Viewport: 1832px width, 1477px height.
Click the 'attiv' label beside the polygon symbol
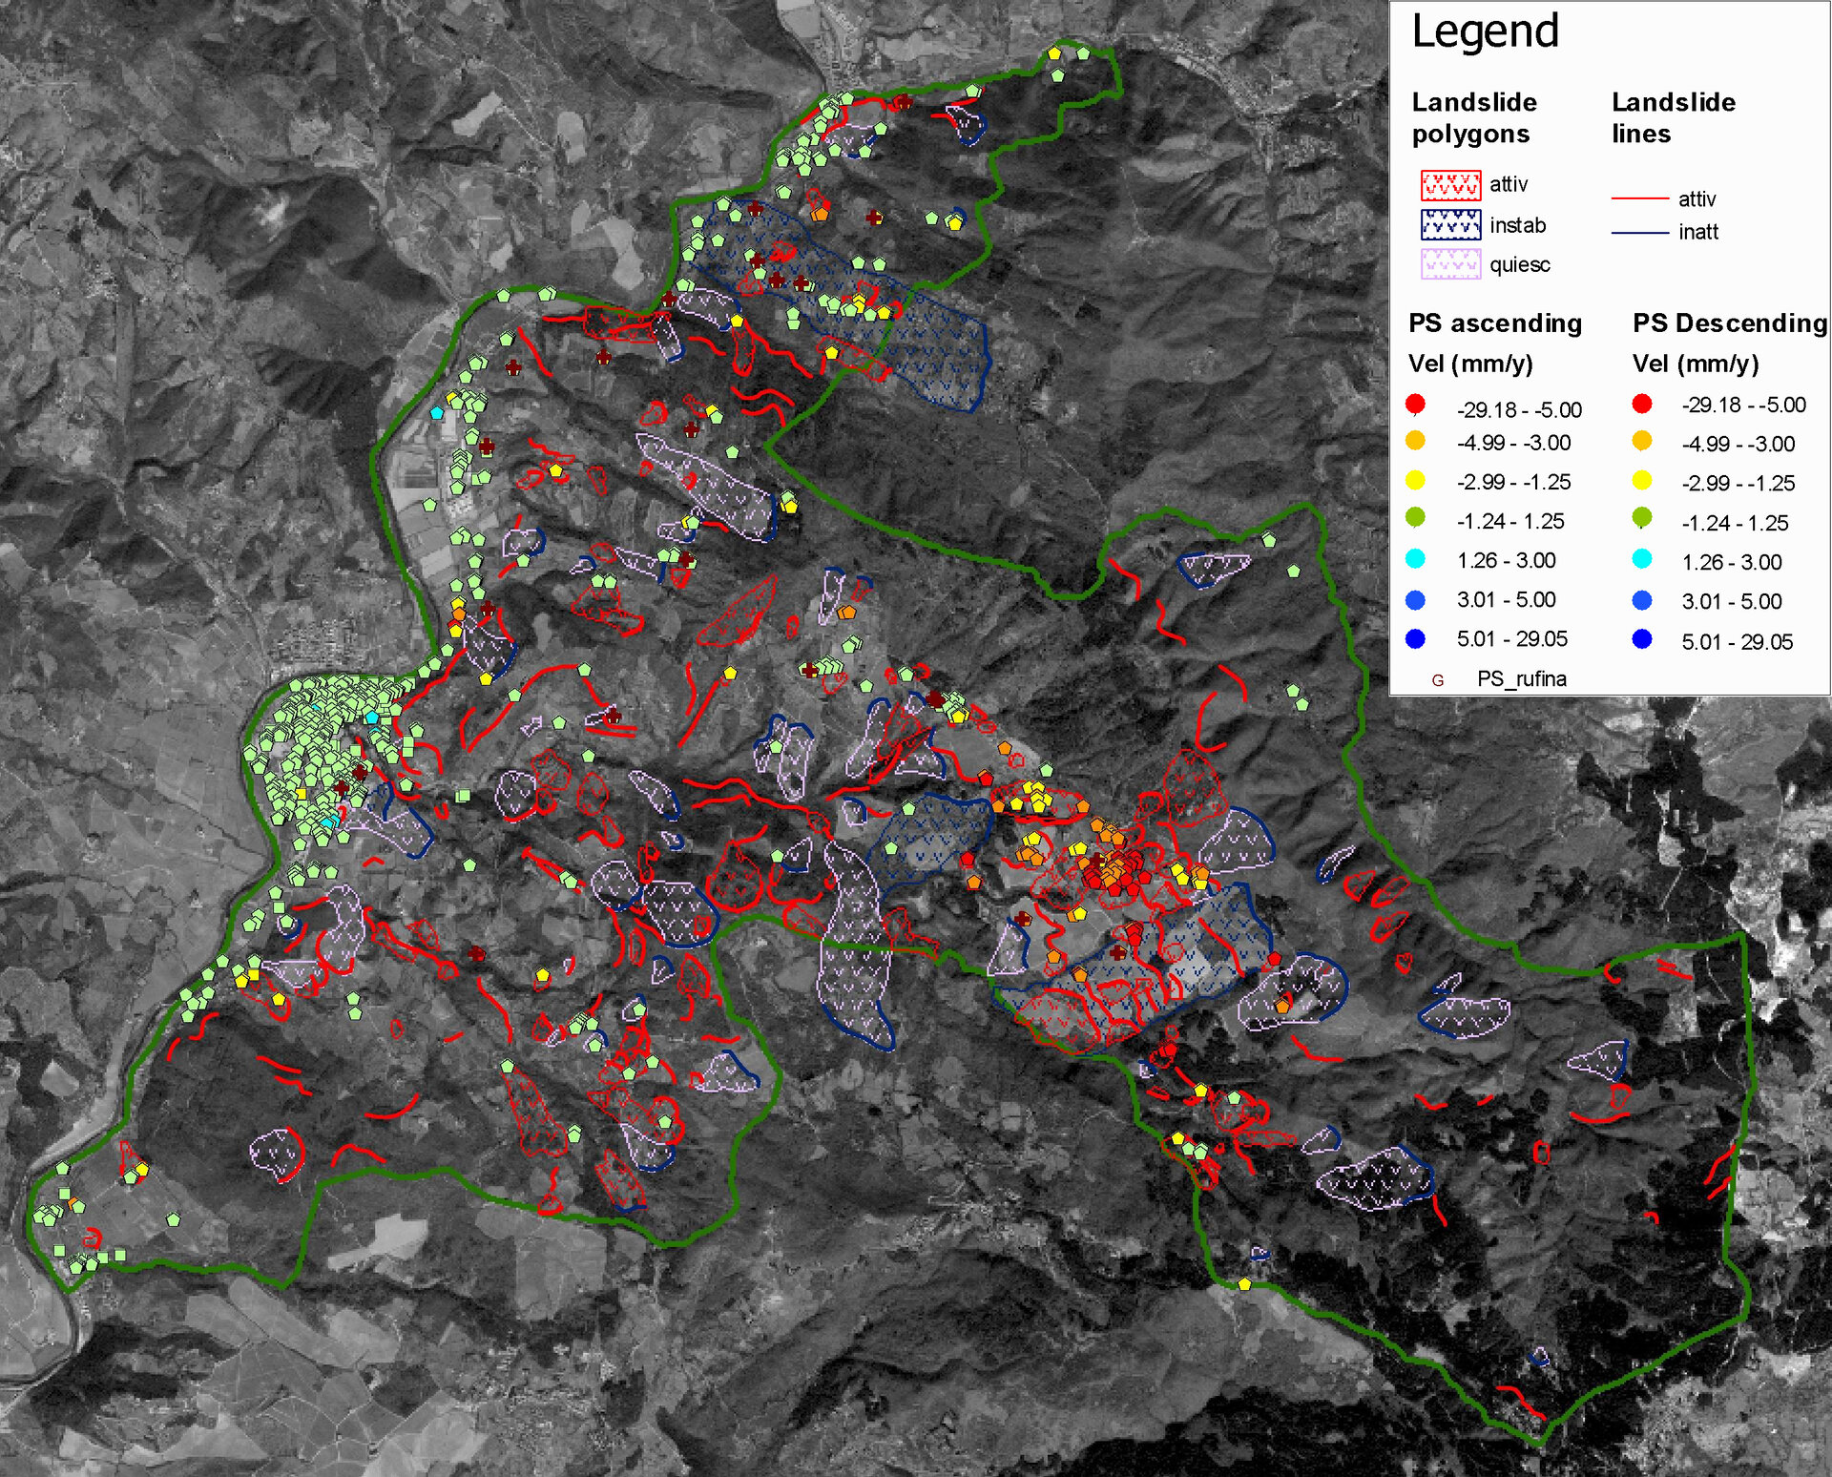tap(1509, 184)
